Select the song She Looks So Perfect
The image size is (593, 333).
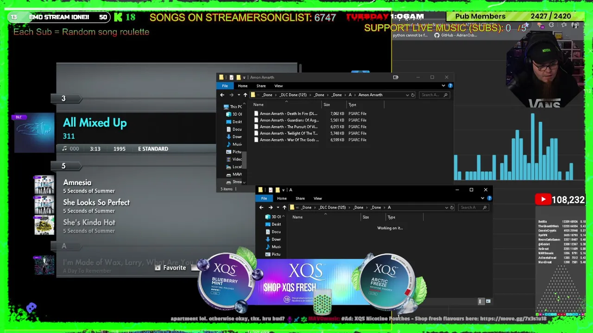(96, 203)
